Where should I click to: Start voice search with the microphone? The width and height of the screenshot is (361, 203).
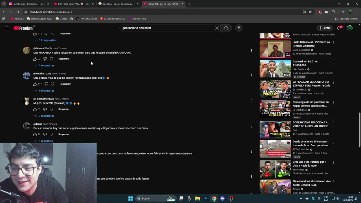click(x=239, y=28)
